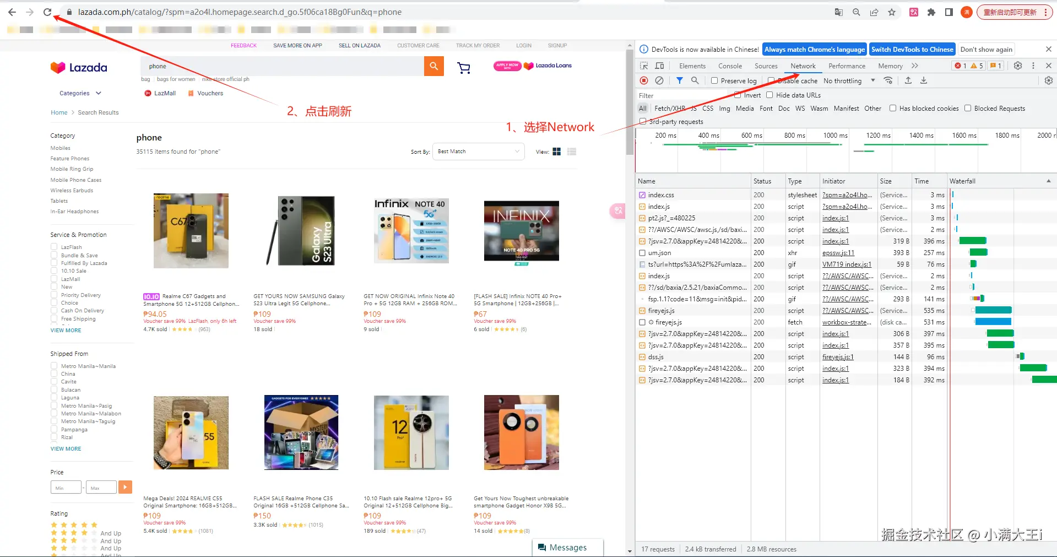1057x557 pixels.
Task: Select the um.json request row
Action: (845, 253)
